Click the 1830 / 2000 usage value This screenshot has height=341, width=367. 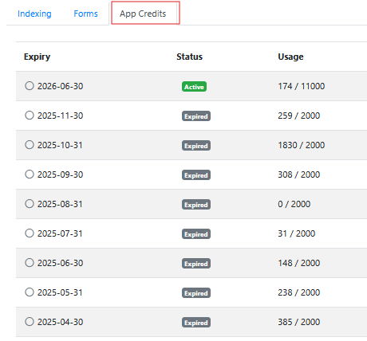pyautogui.click(x=302, y=145)
